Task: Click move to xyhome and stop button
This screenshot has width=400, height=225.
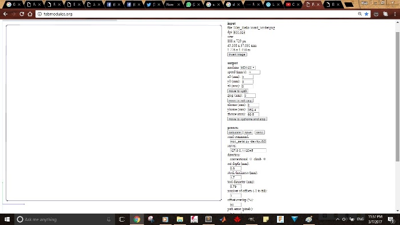Action: (247, 119)
